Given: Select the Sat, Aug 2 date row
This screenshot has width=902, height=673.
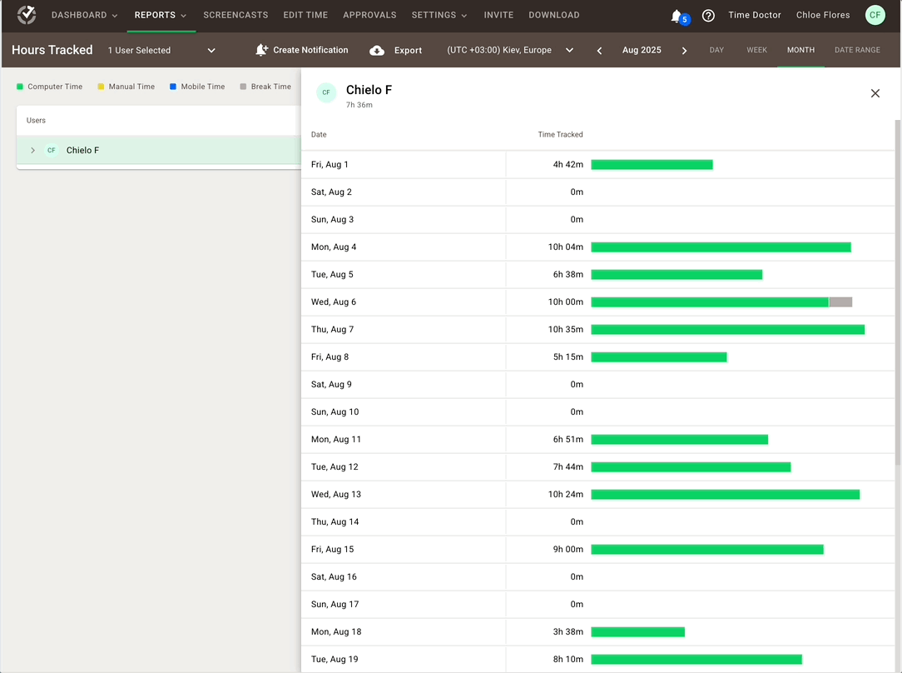Looking at the screenshot, I should pyautogui.click(x=597, y=192).
